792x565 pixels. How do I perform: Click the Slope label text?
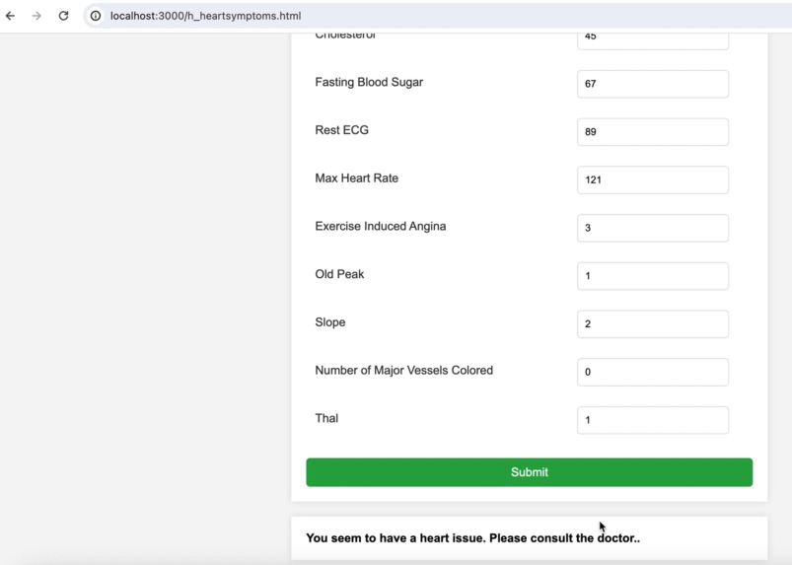tap(329, 322)
